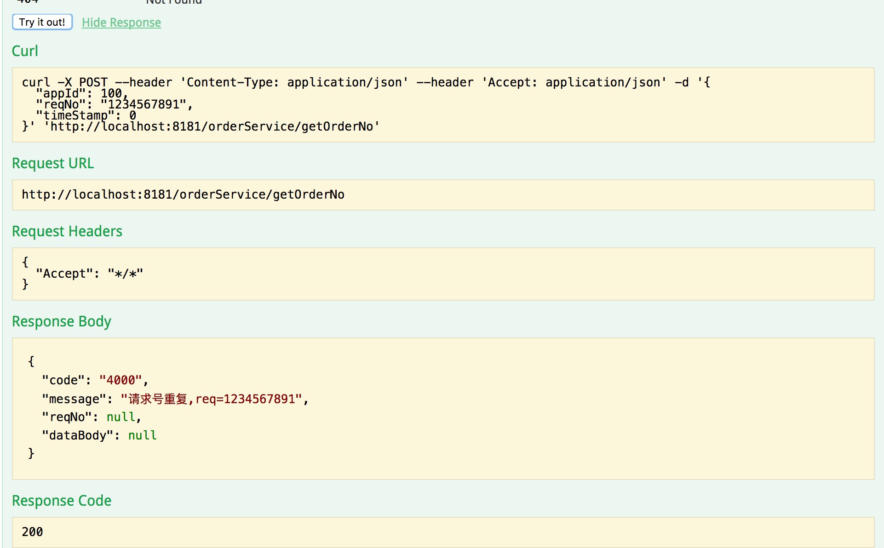The width and height of the screenshot is (884, 548).
Task: Click the message value with req=1234567891
Action: (x=212, y=399)
